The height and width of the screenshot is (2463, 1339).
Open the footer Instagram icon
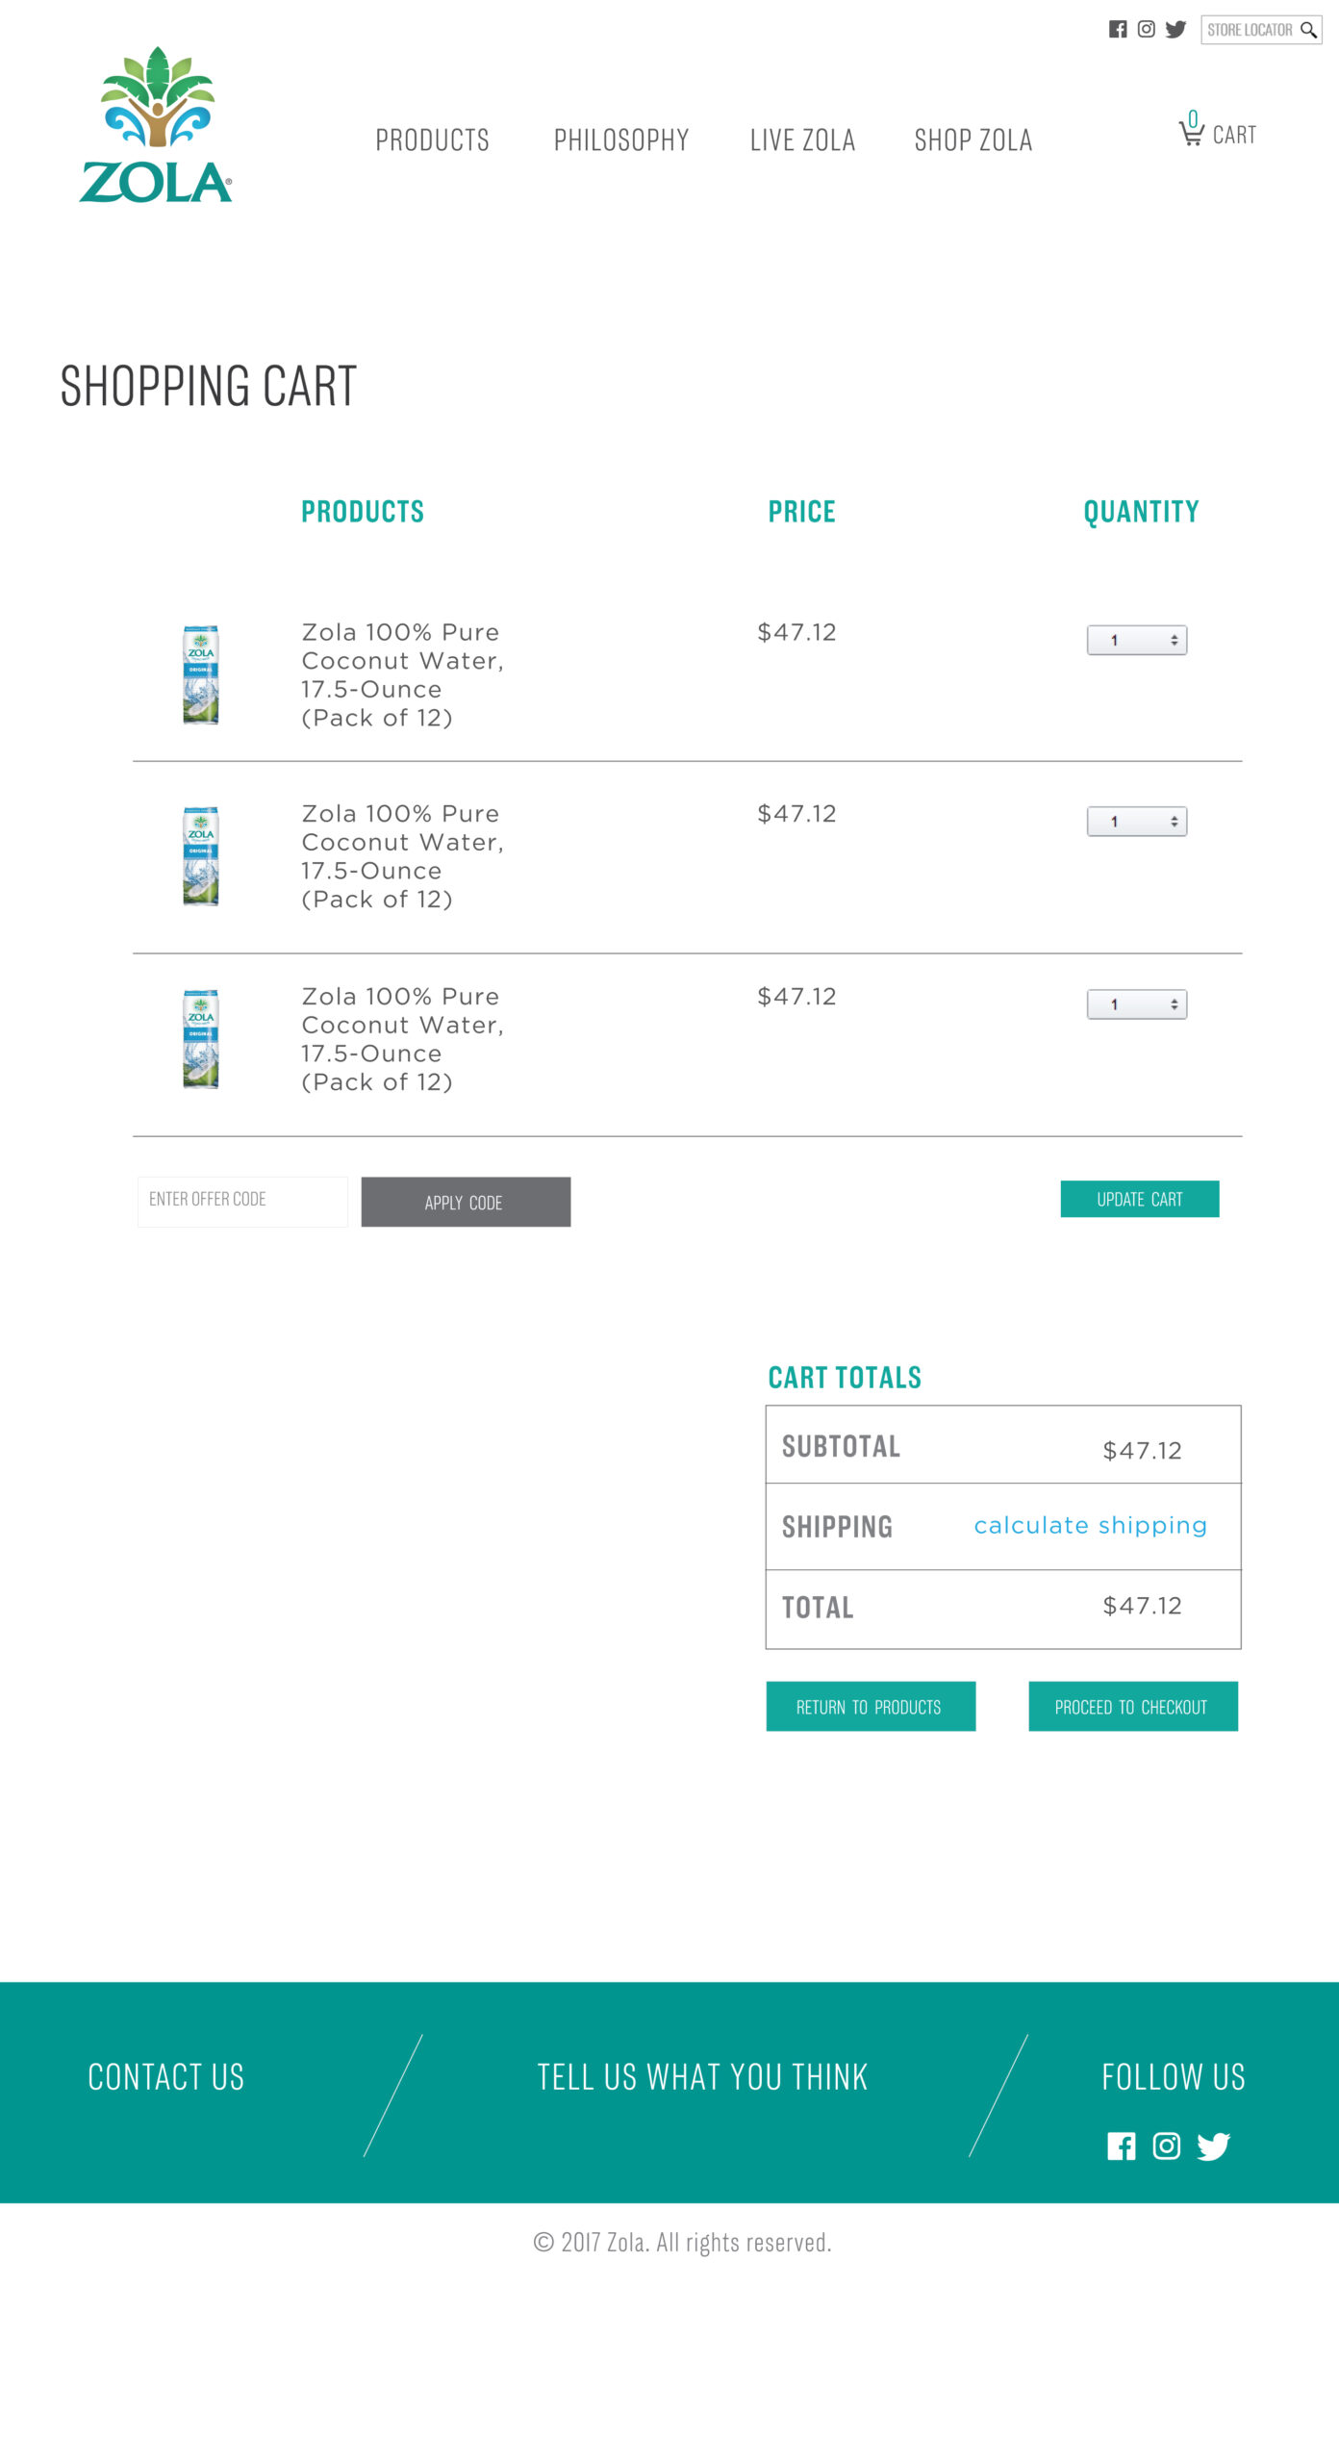tap(1167, 2146)
